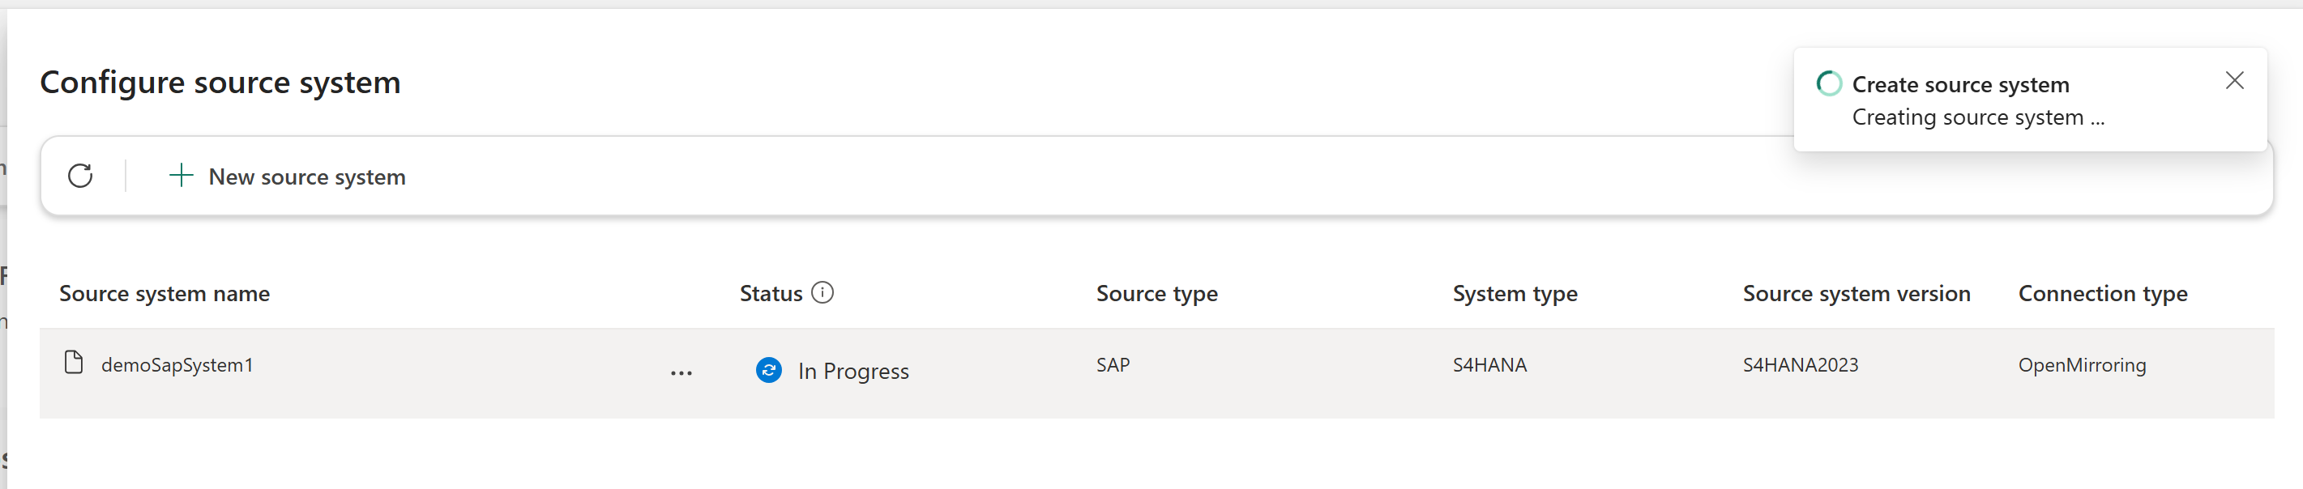2303x489 pixels.
Task: Click the plus icon for new source
Action: point(181,176)
